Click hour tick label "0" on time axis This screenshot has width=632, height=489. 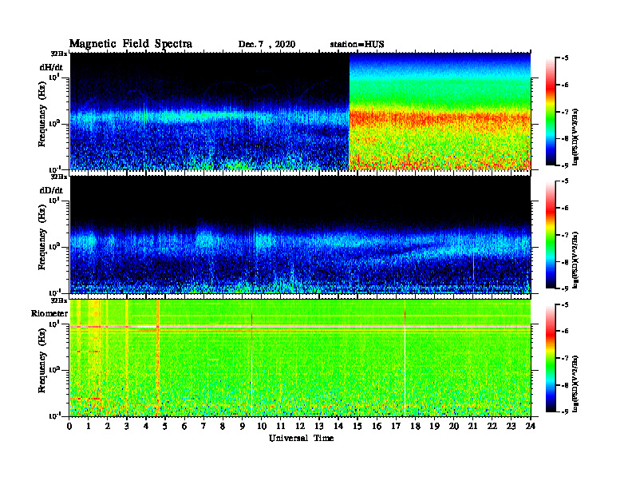[x=69, y=427]
